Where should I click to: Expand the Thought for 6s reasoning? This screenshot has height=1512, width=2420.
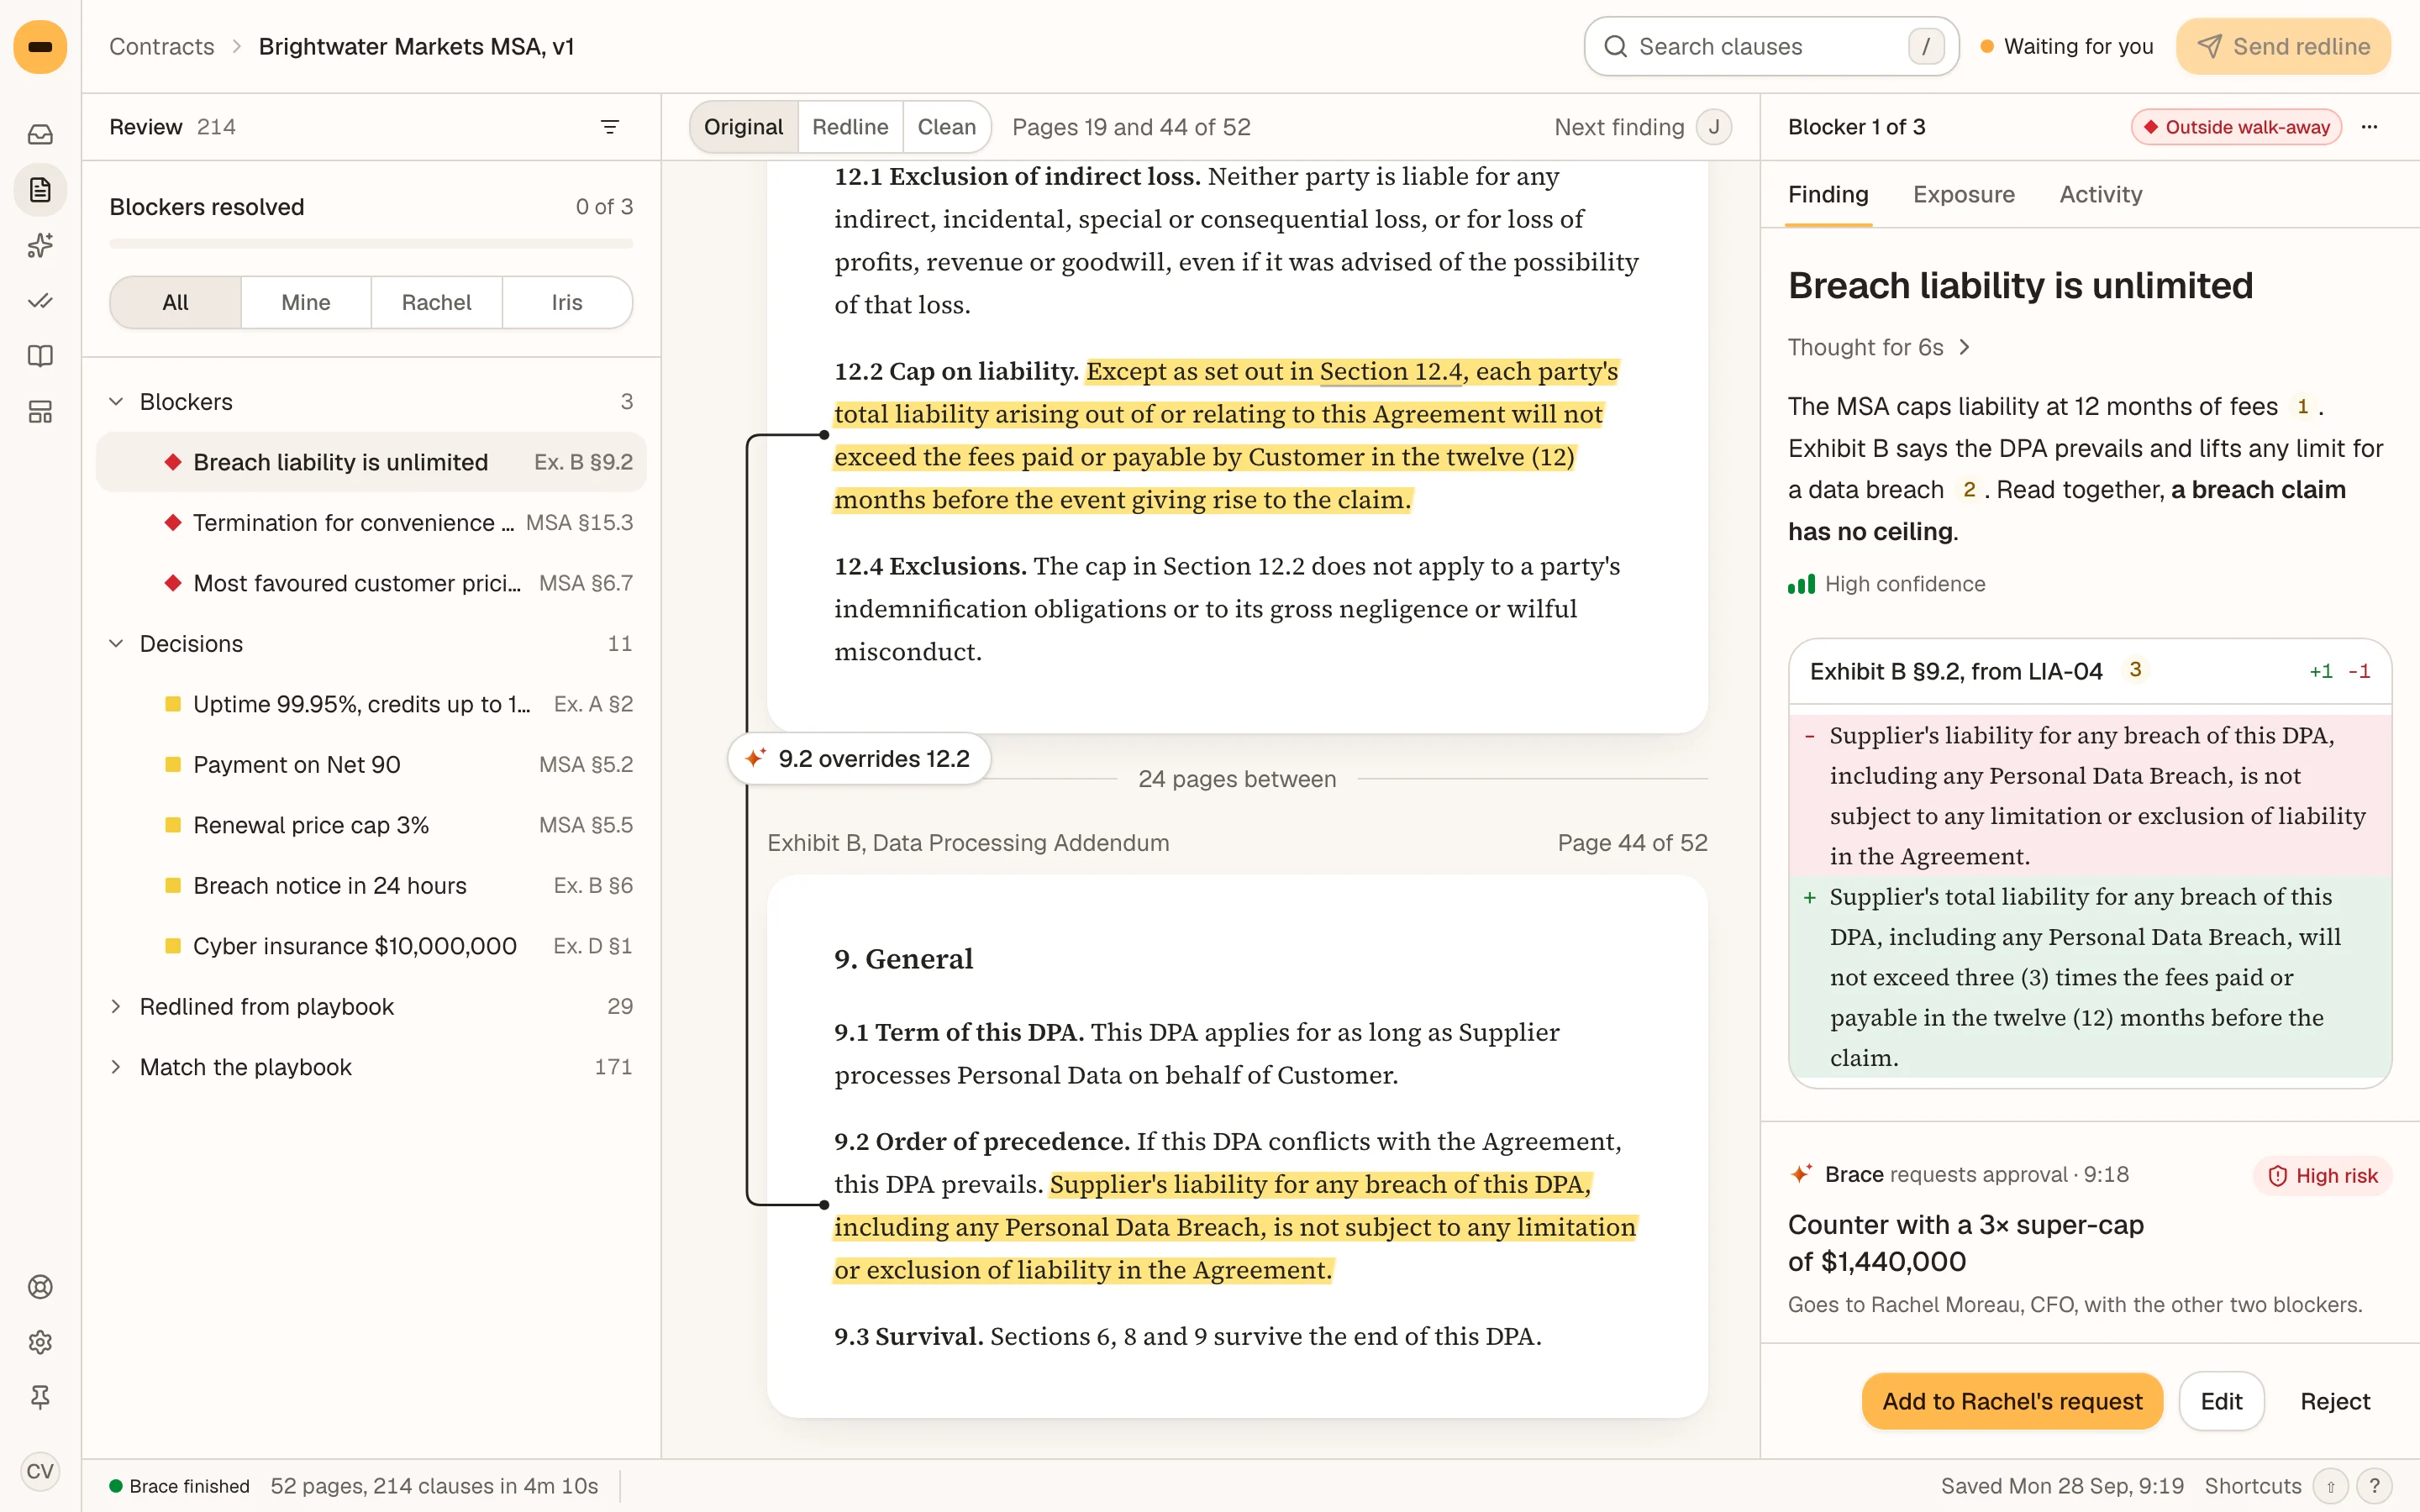point(1879,347)
